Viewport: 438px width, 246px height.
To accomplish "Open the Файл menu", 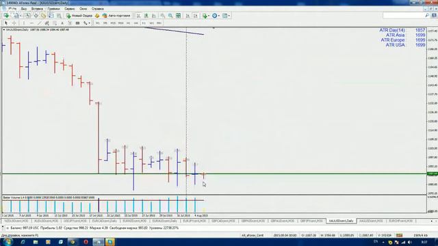I will coord(12,9).
